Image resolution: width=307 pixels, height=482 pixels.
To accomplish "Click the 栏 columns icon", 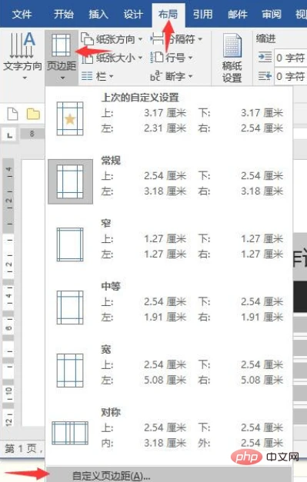I will 87,76.
